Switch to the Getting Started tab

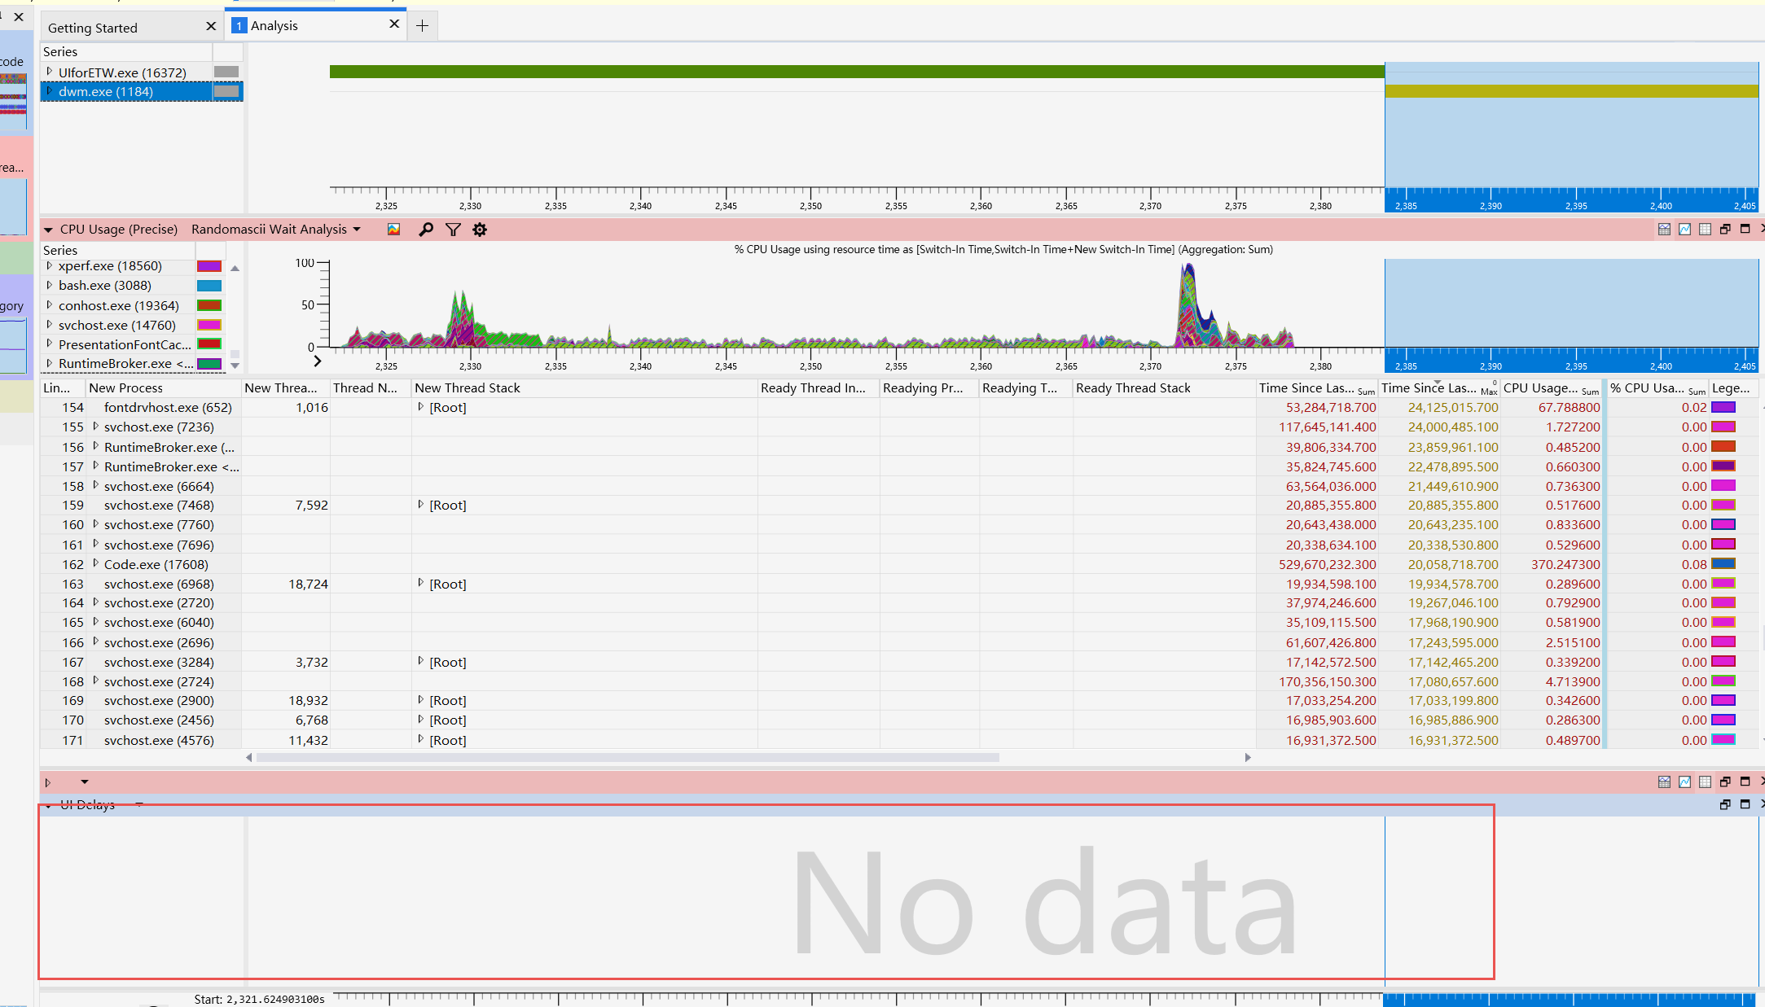(x=92, y=27)
